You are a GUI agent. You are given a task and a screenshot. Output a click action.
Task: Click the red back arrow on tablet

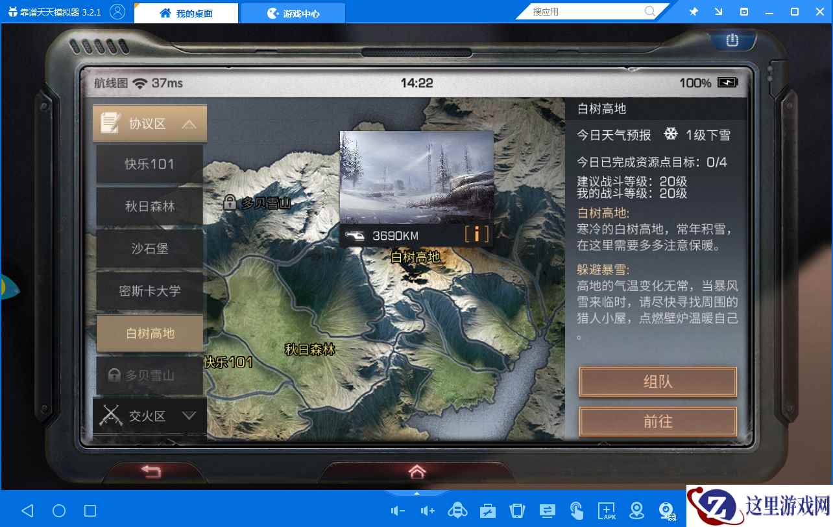151,471
